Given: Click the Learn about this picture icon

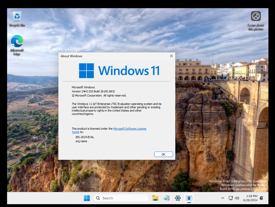Looking at the screenshot, I should [256, 21].
